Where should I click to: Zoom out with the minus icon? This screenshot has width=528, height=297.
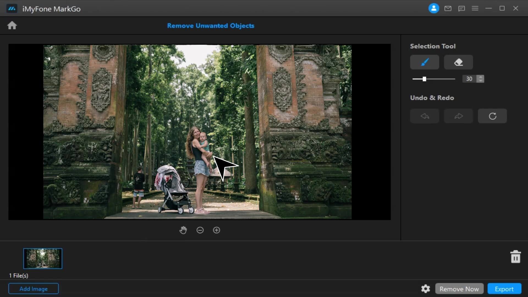tap(200, 230)
